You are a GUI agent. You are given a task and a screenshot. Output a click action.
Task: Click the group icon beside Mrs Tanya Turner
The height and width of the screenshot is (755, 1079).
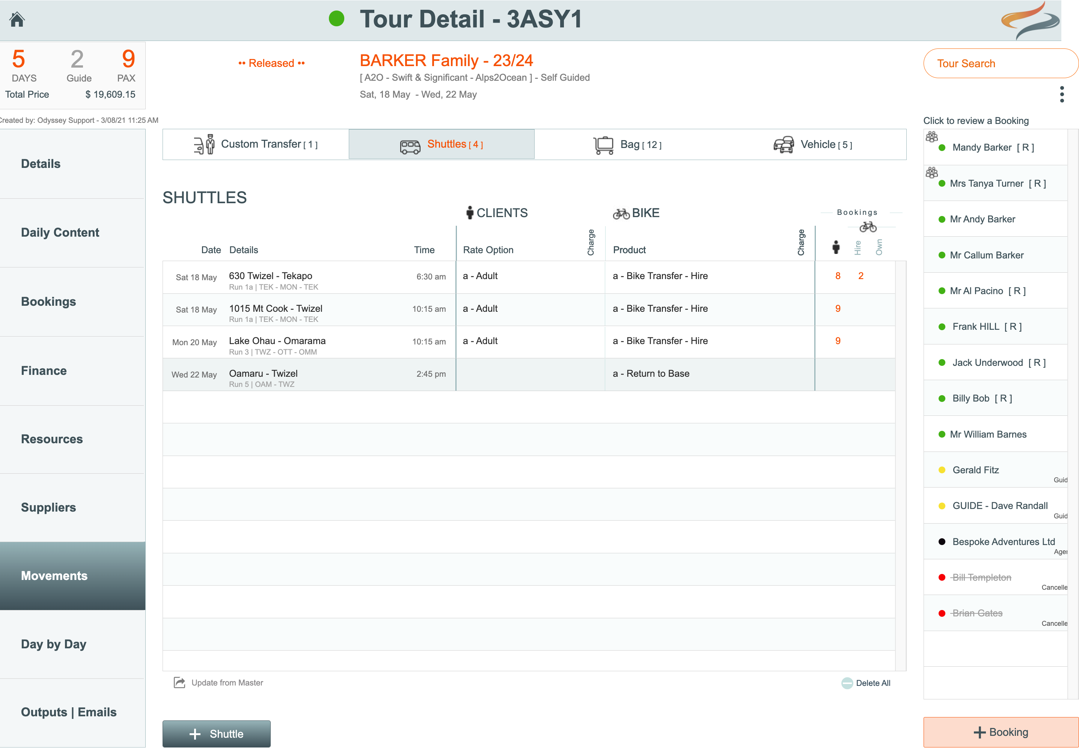931,172
